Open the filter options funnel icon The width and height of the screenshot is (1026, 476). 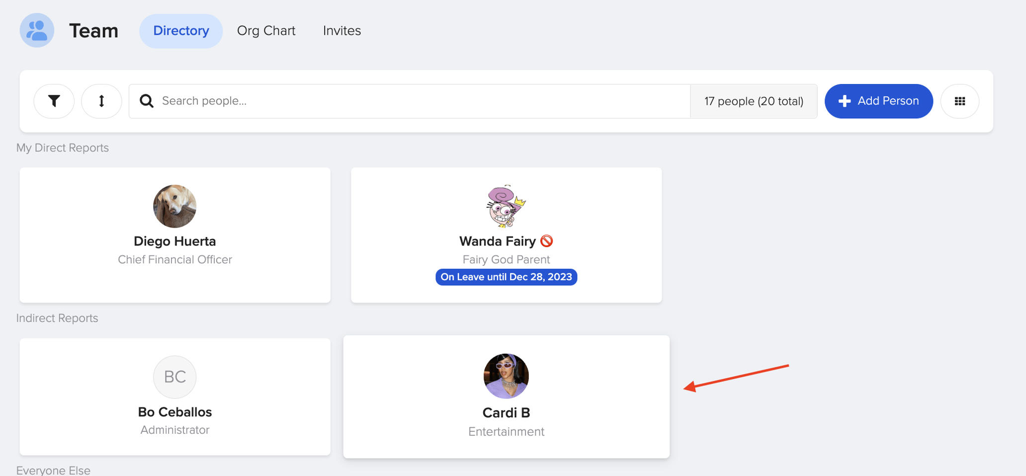pos(54,101)
